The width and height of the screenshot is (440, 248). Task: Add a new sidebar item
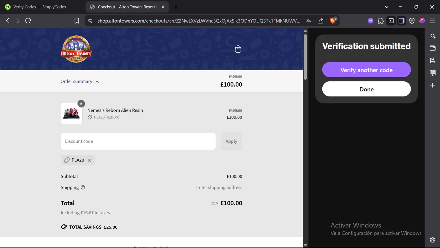(433, 85)
